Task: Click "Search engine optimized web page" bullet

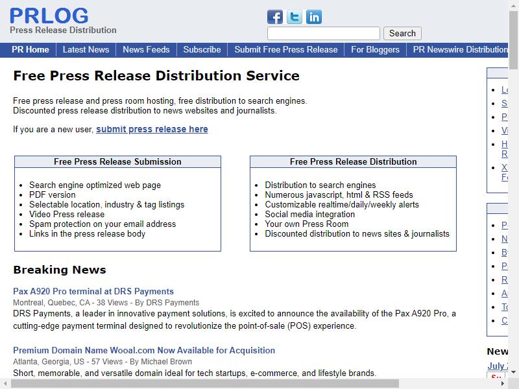Action: [95, 185]
